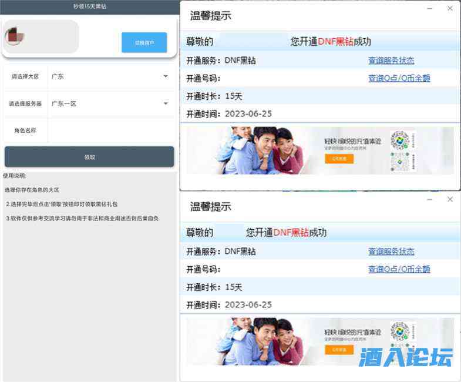Click upper QR code in top banner
This screenshot has width=461, height=382.
(x=399, y=140)
